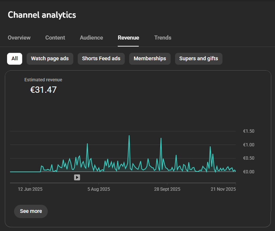This screenshot has width=275, height=231.
Task: Click the Estimated revenue label
Action: pos(43,80)
